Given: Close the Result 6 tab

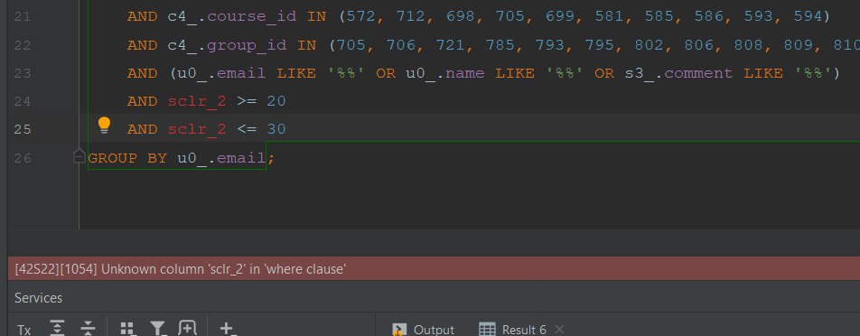Looking at the screenshot, I should point(559,329).
